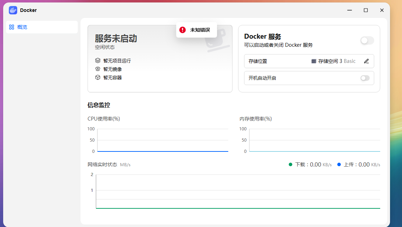This screenshot has height=227, width=402.
Task: Click the 概览 grid icon in sidebar
Action: coord(12,27)
